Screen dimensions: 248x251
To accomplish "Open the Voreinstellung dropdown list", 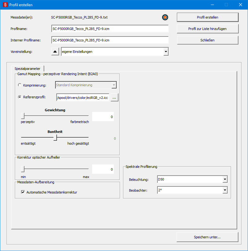I will pos(166,52).
